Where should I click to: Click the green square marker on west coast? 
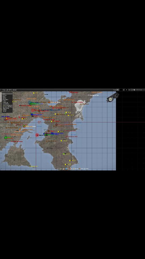coord(6,138)
